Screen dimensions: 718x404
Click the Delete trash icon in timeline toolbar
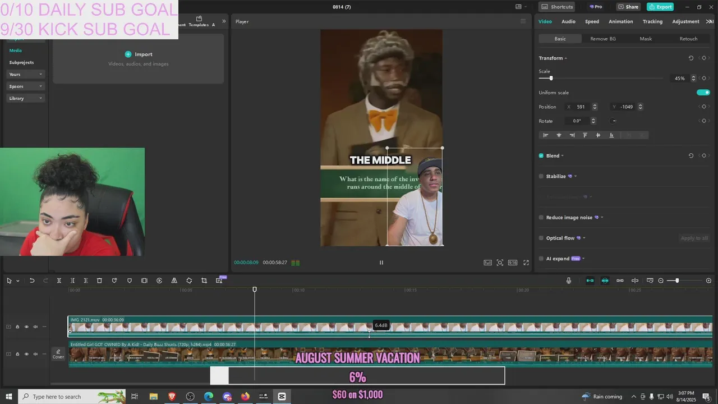[x=99, y=281]
